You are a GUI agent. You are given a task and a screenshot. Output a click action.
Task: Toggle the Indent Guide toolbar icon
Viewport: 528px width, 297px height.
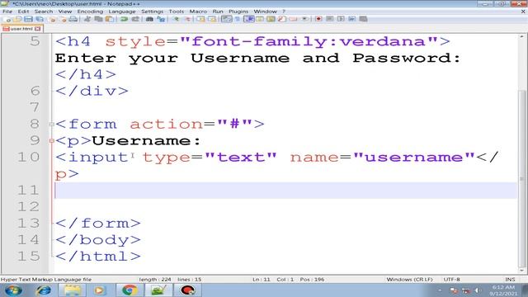[249, 19]
